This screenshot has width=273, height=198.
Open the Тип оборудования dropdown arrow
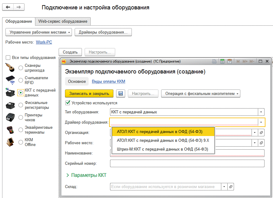[261, 112]
